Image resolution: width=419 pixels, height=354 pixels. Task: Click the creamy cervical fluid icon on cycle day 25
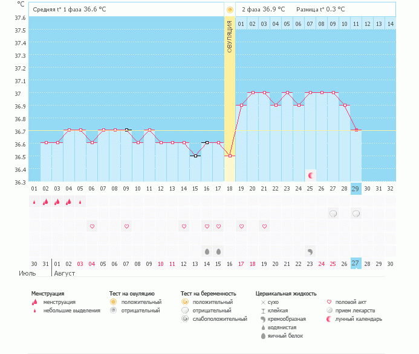310,251
